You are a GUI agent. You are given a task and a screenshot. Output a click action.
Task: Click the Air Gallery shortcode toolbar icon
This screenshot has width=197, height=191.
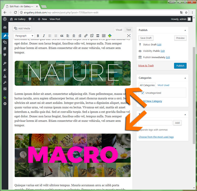click(110, 36)
